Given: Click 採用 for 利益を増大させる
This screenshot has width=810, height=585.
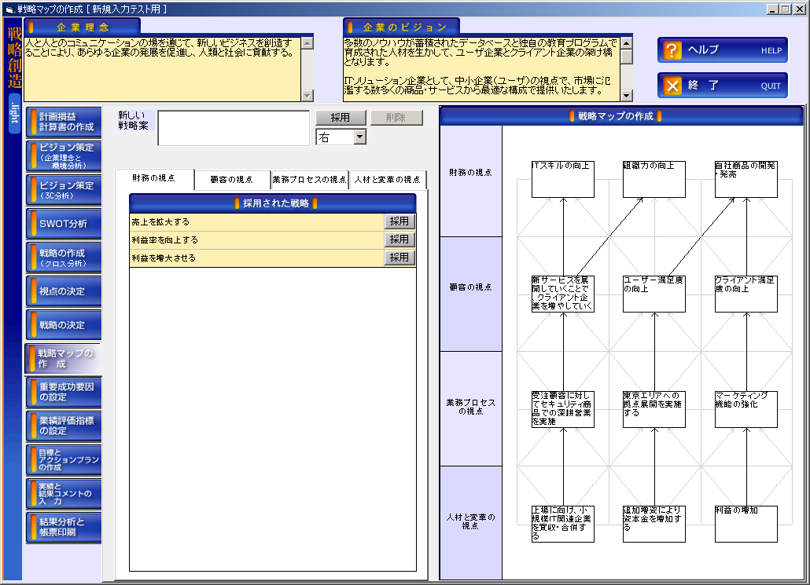Looking at the screenshot, I should point(399,258).
